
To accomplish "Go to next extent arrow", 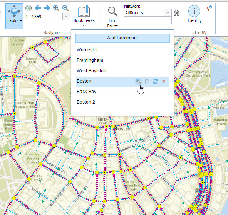I will [47, 8].
